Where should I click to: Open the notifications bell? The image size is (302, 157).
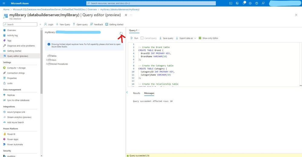tap(244, 3)
